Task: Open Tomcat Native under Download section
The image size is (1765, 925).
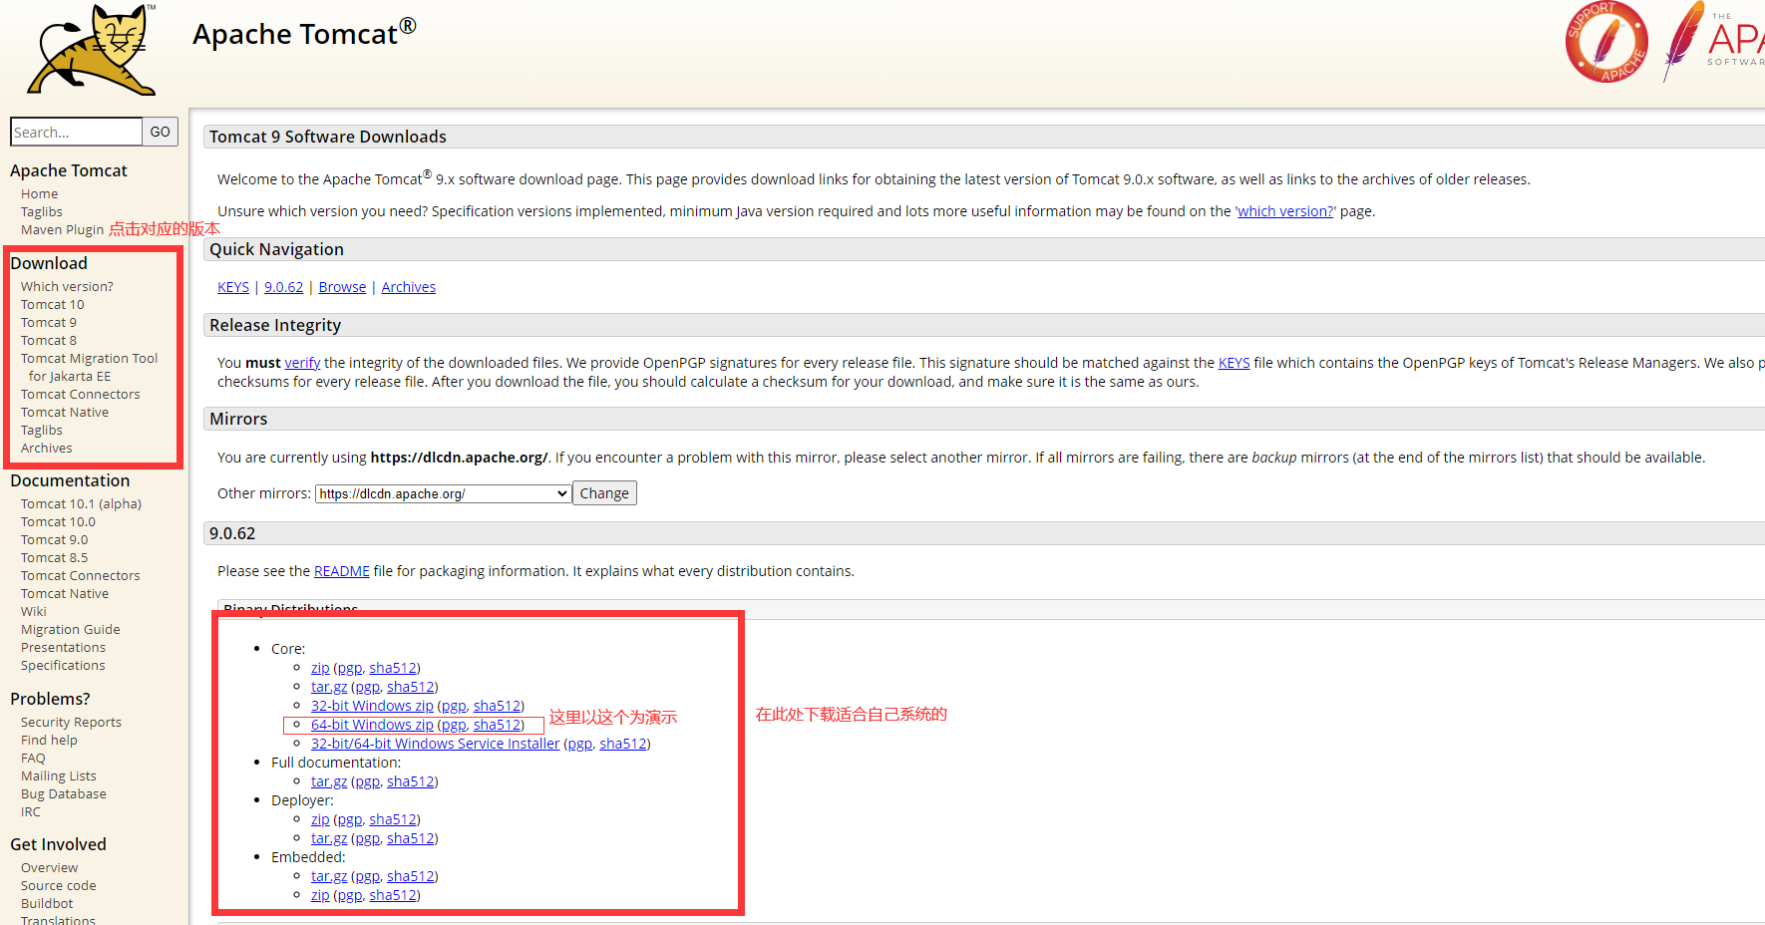Action: [65, 413]
